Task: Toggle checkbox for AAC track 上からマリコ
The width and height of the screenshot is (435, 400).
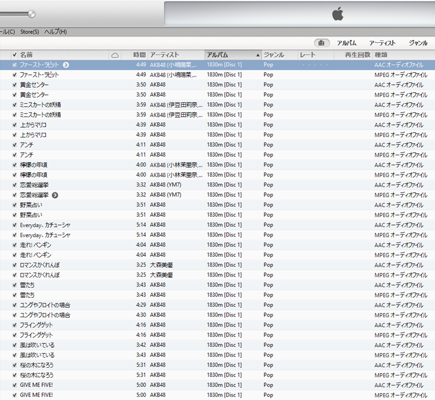Action: point(15,124)
